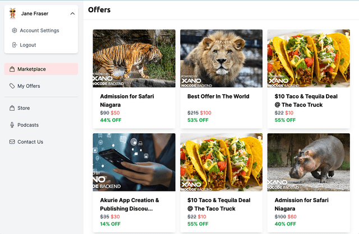This screenshot has width=359, height=234.
Task: Go to My Offers in sidebar
Action: pyautogui.click(x=29, y=86)
